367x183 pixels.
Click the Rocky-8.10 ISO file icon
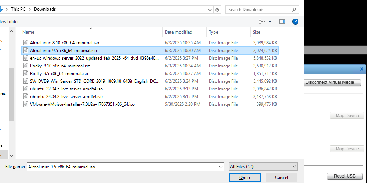[x=26, y=66]
